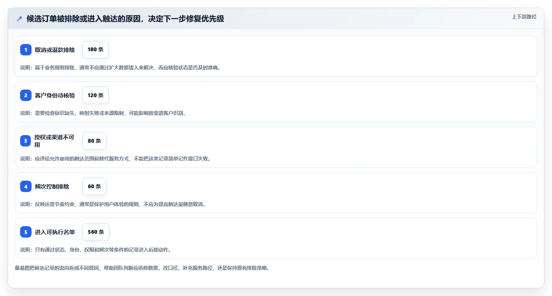The height and width of the screenshot is (296, 552).
Task: Click the number 1 badge
Action: click(26, 50)
